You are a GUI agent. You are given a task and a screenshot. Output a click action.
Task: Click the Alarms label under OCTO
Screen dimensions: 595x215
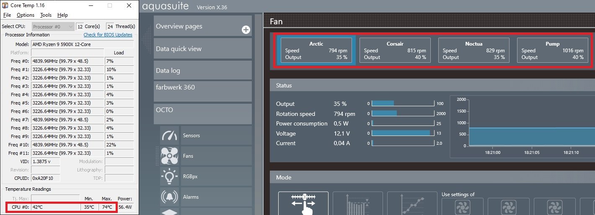[x=191, y=197]
